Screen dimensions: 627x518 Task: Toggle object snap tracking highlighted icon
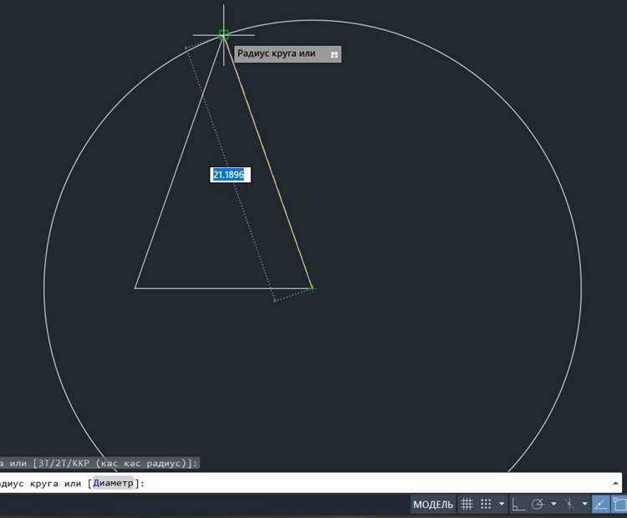pyautogui.click(x=600, y=505)
